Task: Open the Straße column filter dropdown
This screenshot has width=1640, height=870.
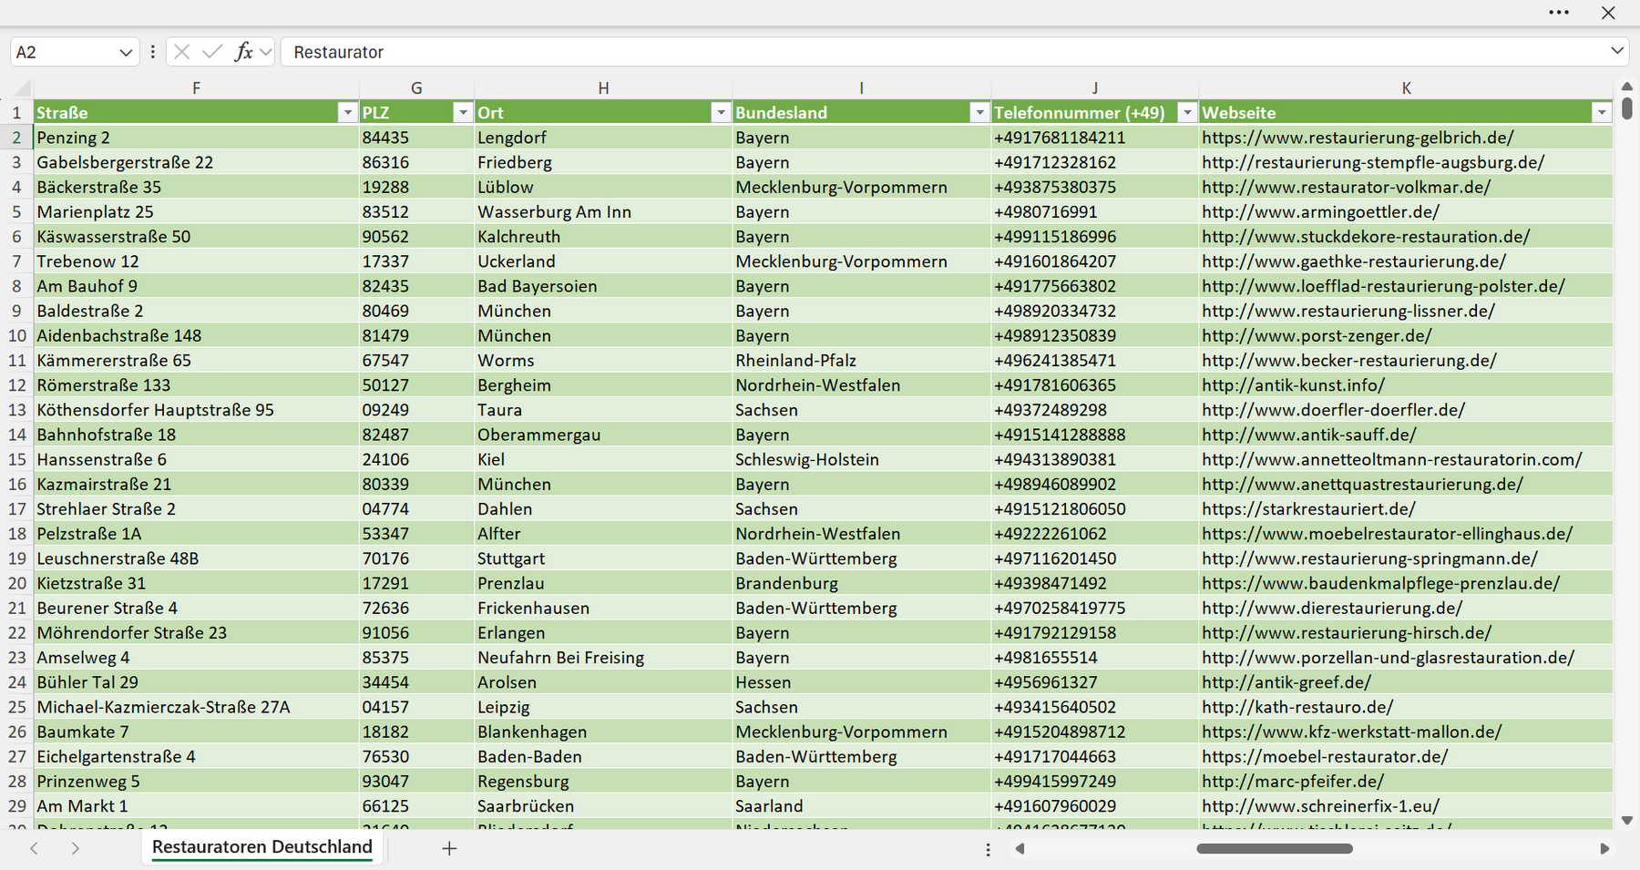Action: point(347,113)
